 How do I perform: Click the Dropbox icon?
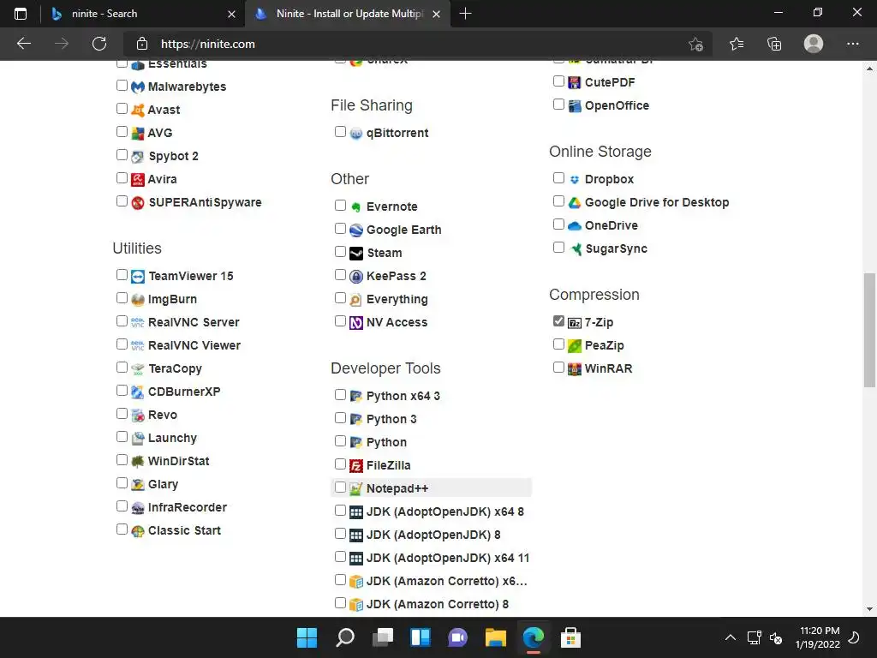coord(575,180)
